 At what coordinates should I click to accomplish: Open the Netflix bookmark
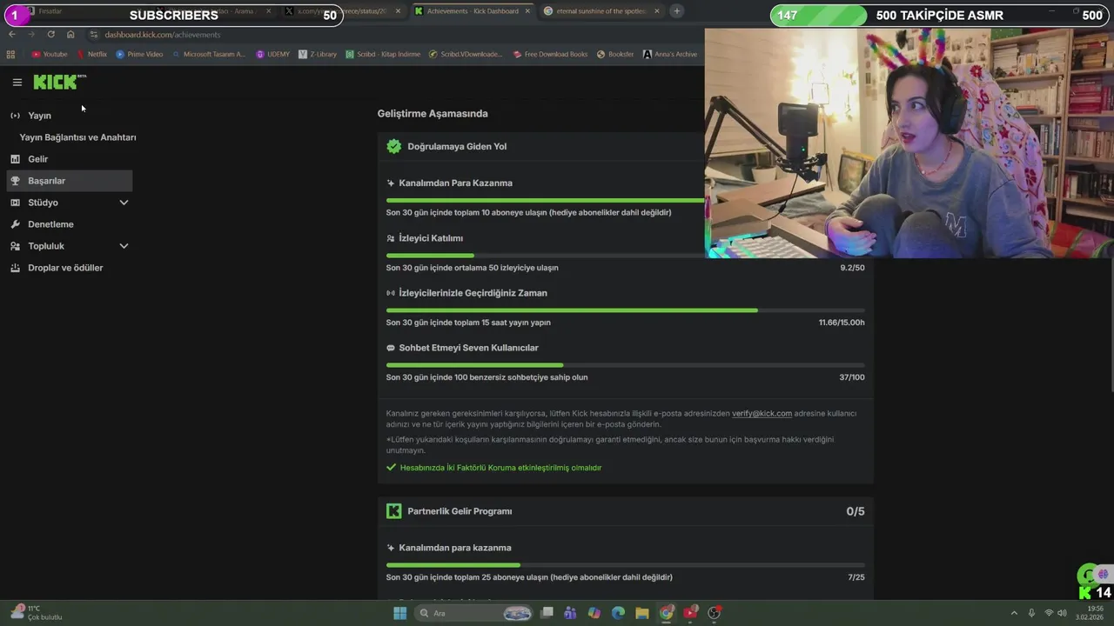pyautogui.click(x=91, y=54)
